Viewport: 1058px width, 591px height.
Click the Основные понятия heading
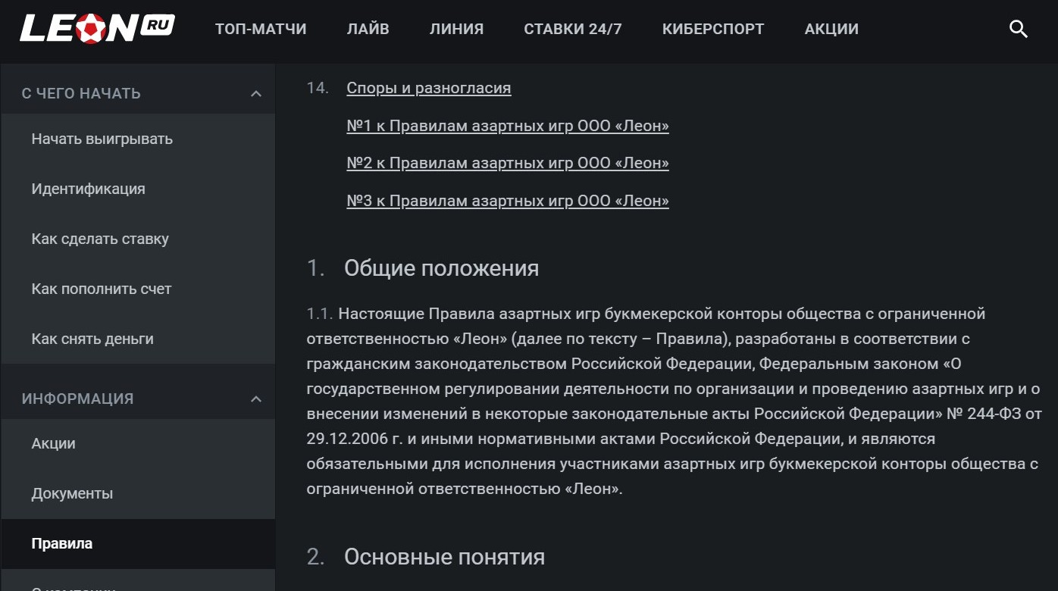coord(445,557)
